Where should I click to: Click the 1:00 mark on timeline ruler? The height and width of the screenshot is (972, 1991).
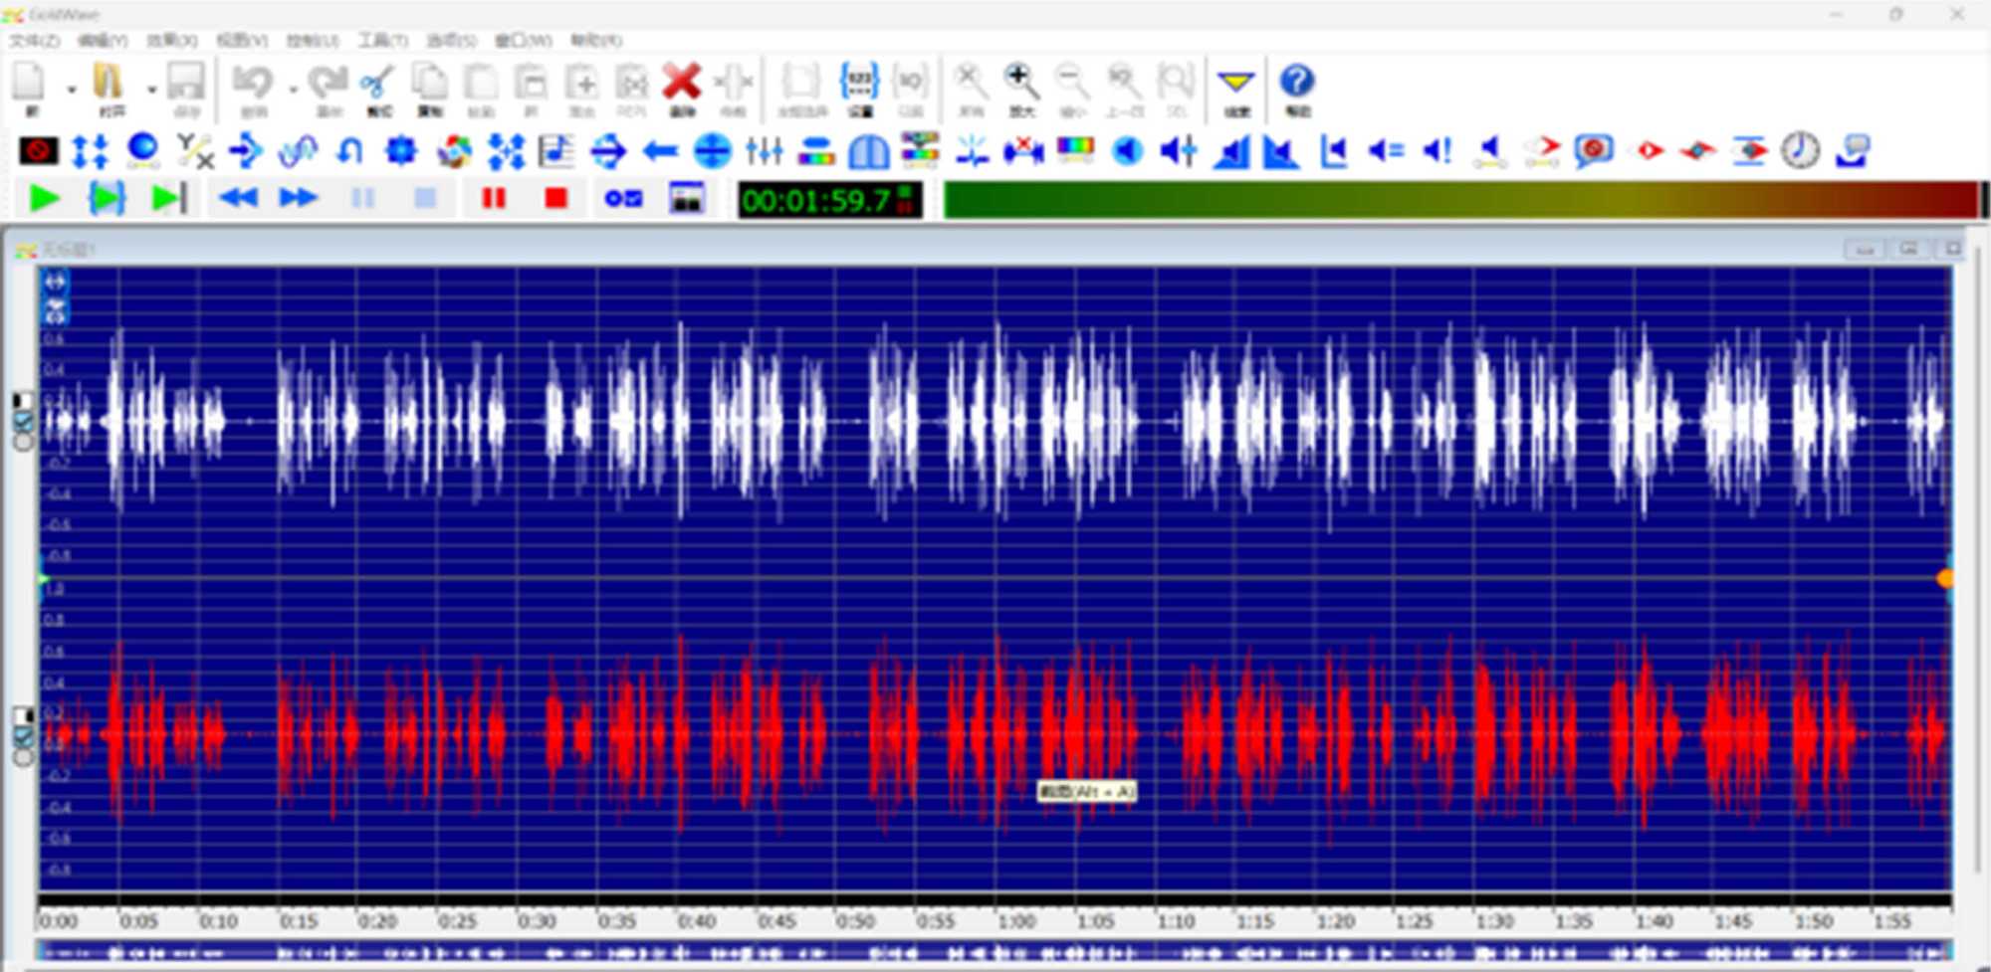[x=1015, y=921]
